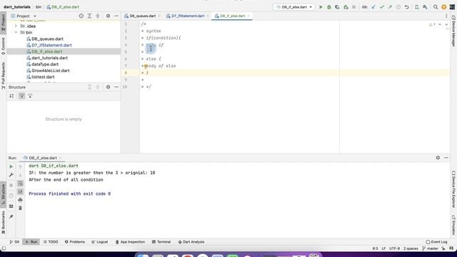
Task: Open the Git tool window tab
Action: pyautogui.click(x=14, y=242)
